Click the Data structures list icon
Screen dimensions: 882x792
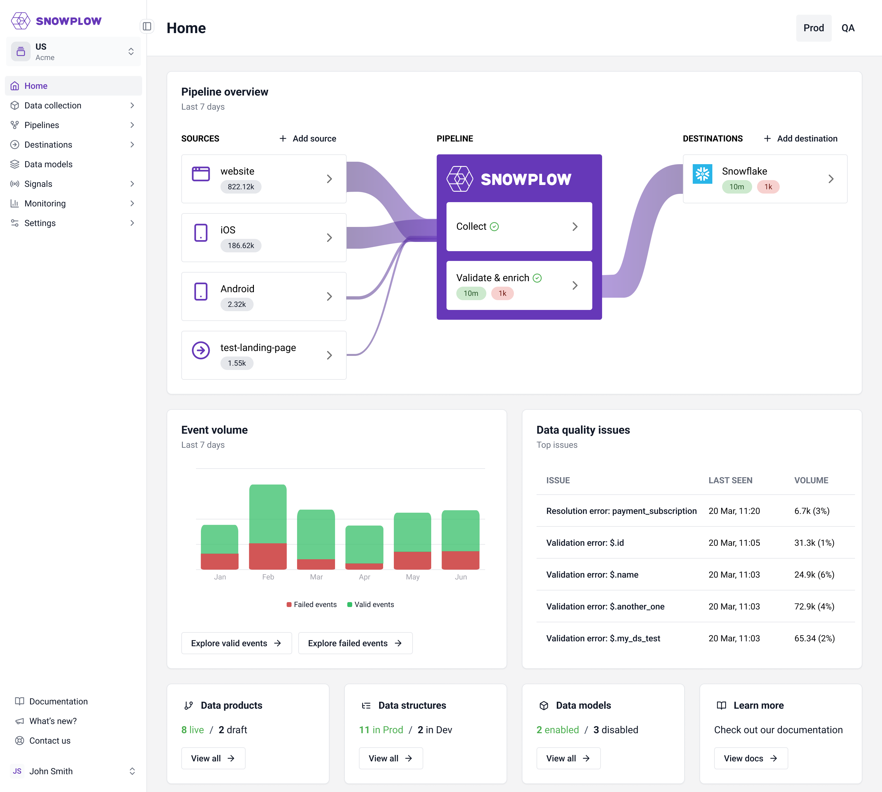[x=366, y=705]
